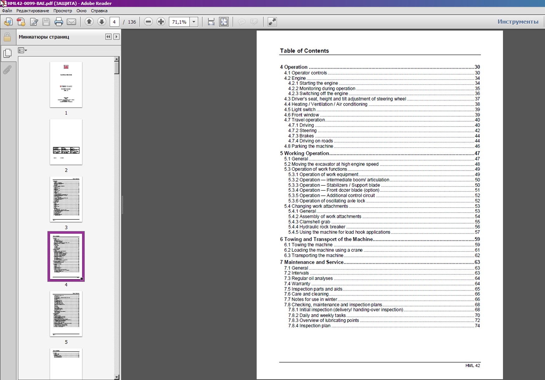Open the Файл menu
The width and height of the screenshot is (545, 380).
[7, 11]
